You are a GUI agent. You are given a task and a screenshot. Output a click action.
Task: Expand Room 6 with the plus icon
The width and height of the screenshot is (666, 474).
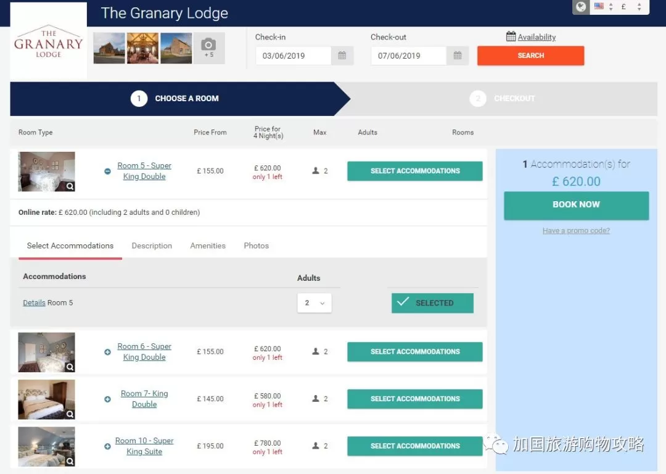[x=107, y=352]
